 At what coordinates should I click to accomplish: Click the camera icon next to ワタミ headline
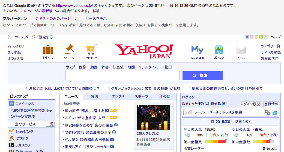tap(114, 132)
